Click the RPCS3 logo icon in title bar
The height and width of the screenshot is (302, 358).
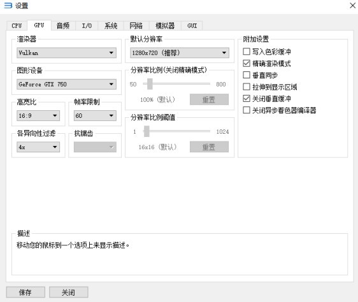click(8, 6)
